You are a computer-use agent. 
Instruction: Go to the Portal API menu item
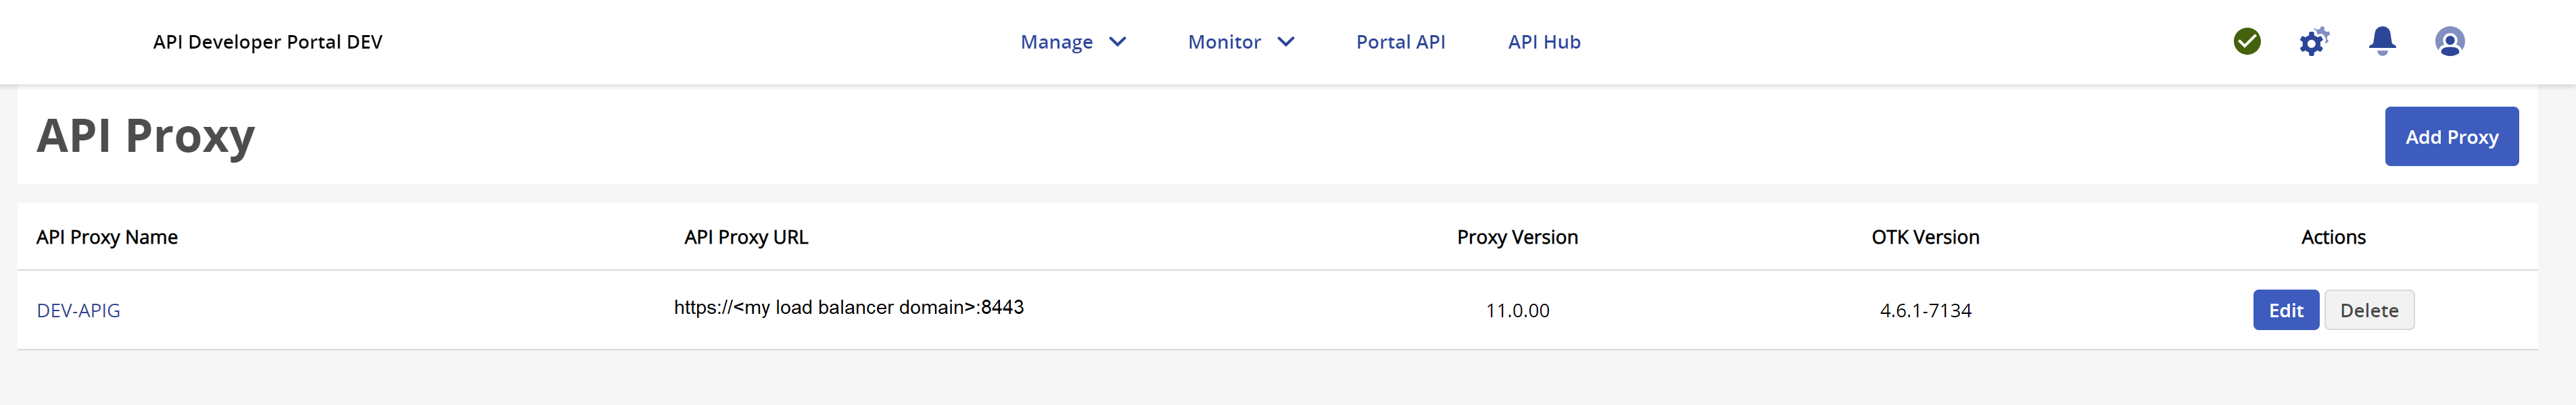[x=1400, y=42]
